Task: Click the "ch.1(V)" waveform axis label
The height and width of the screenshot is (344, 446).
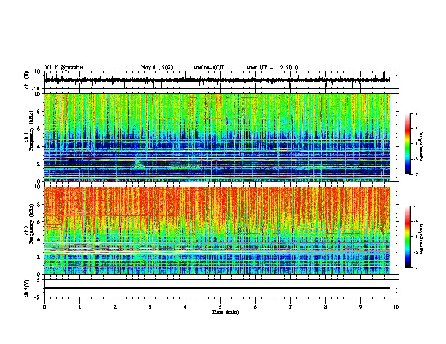Action: [x=27, y=80]
